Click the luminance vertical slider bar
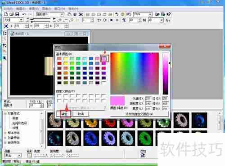225x166 pixels. click(x=166, y=73)
